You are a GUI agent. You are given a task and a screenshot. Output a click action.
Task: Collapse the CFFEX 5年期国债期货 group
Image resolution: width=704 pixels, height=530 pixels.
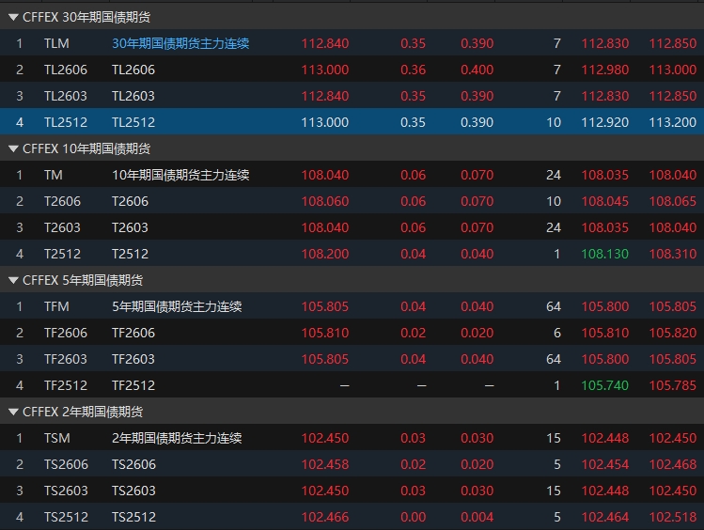(13, 280)
